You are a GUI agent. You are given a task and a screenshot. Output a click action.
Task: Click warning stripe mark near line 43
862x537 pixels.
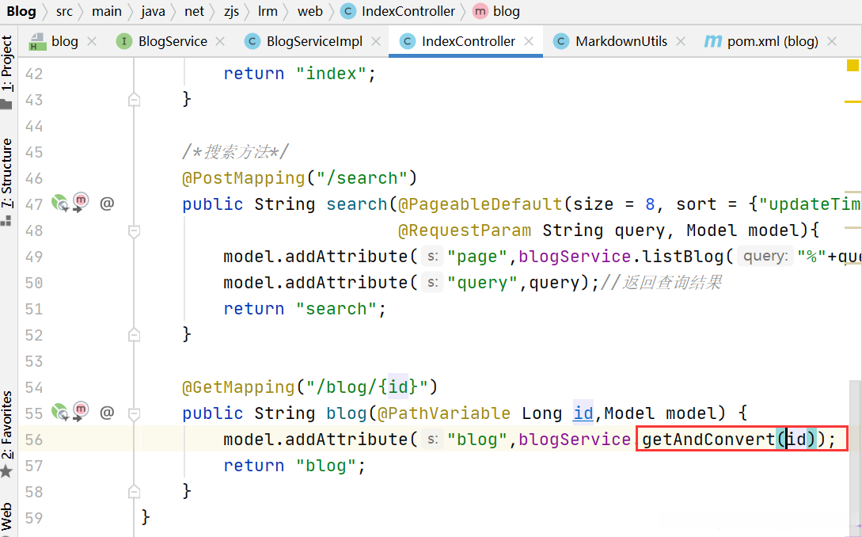click(x=853, y=102)
